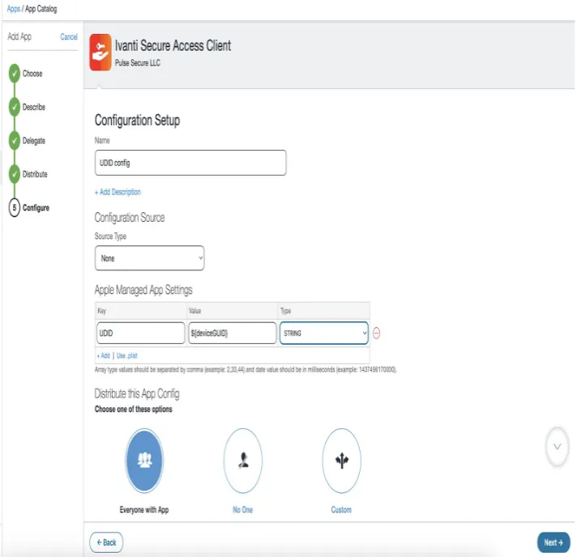This screenshot has height=557, width=577.
Task: Go to the Delegate step
Action: pos(34,140)
